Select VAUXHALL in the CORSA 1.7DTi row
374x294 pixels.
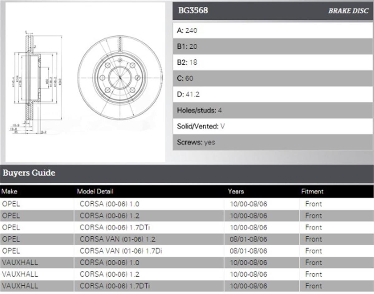20,286
